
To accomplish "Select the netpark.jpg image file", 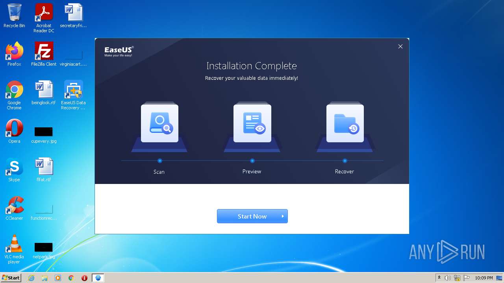I will click(x=44, y=250).
